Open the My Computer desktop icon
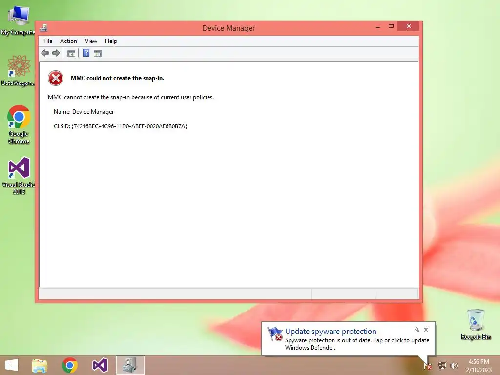The height and width of the screenshot is (375, 500). pos(18,20)
